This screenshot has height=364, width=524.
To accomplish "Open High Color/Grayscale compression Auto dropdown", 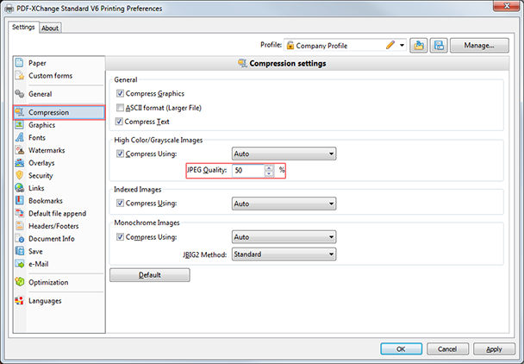I will pos(284,154).
